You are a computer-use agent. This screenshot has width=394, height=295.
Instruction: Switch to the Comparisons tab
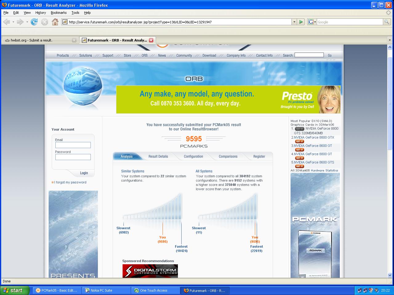tap(228, 156)
